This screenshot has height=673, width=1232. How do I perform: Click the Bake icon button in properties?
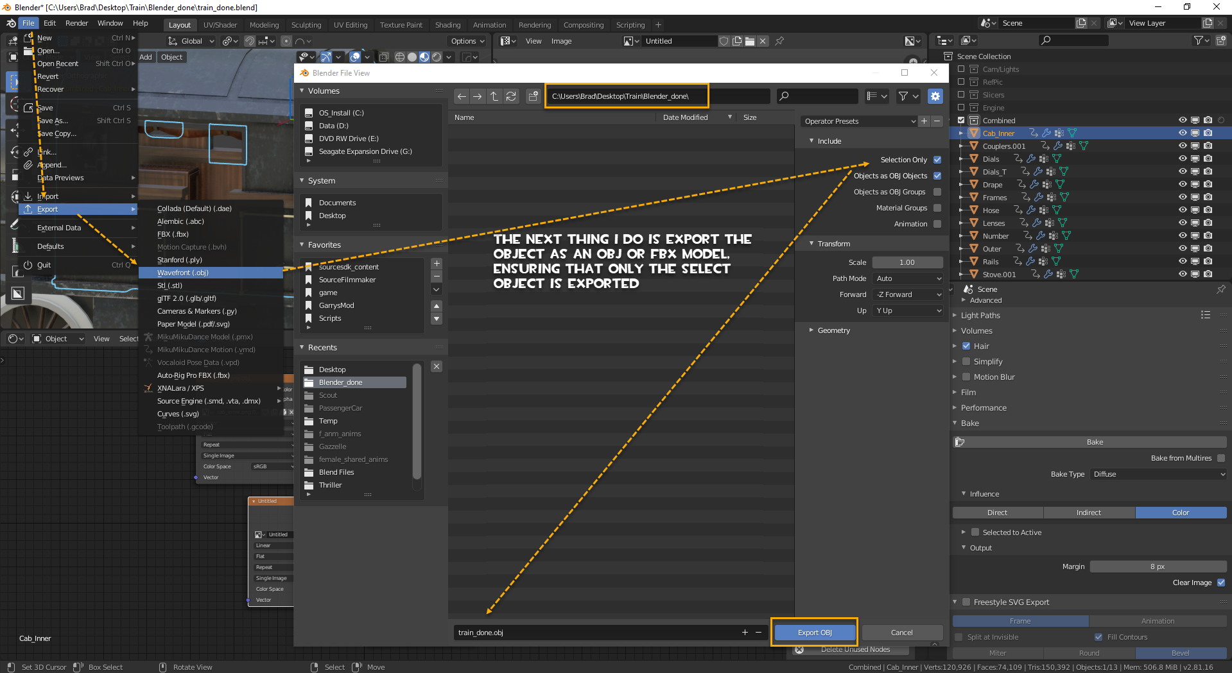pos(1089,442)
